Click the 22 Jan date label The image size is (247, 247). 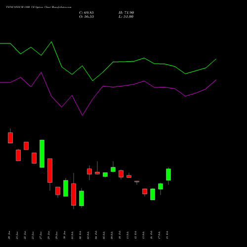tap(25, 235)
